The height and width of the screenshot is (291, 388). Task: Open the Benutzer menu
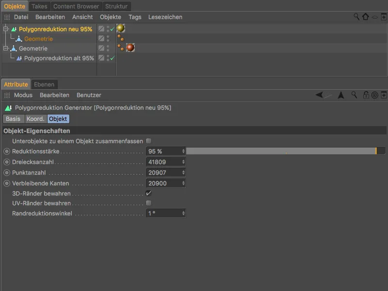[x=89, y=95]
